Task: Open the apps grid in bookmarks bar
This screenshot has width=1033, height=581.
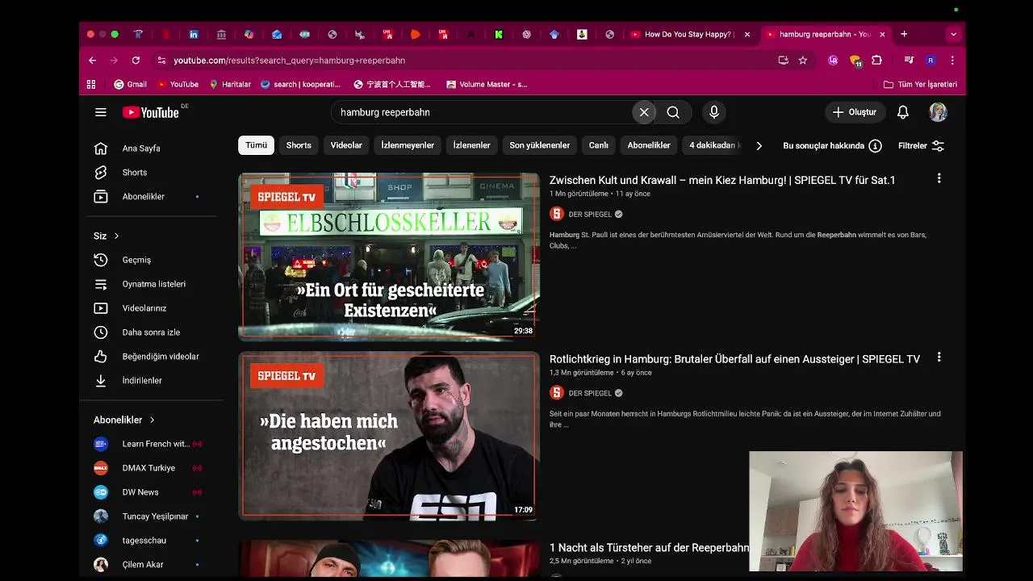Action: tap(91, 84)
